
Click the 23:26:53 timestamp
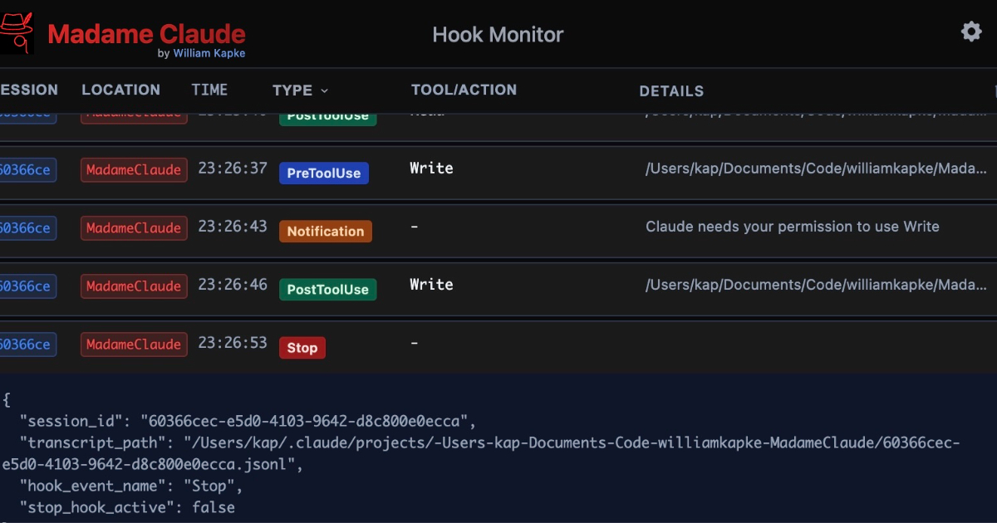tap(233, 343)
